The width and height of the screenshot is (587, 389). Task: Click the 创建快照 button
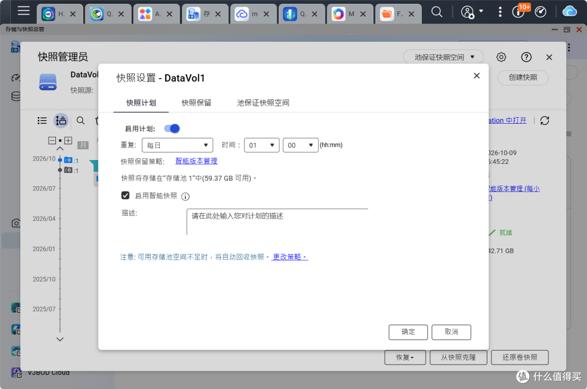point(523,78)
